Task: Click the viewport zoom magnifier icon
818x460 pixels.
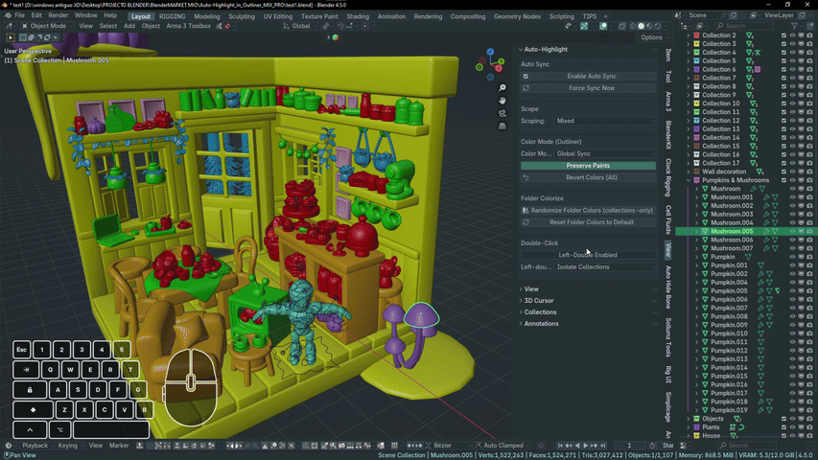Action: 502,87
